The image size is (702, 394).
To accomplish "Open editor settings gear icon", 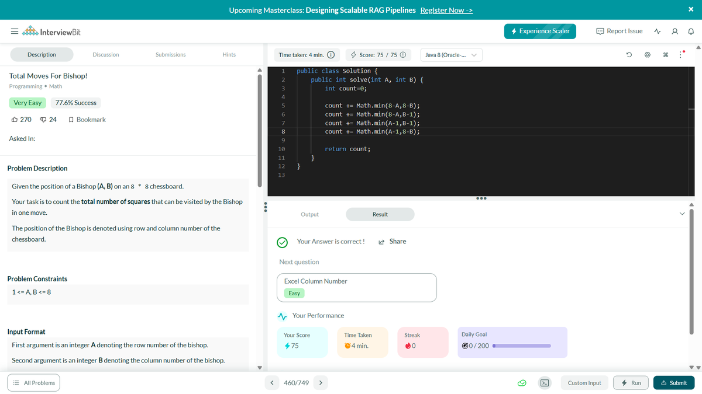I will coord(648,55).
